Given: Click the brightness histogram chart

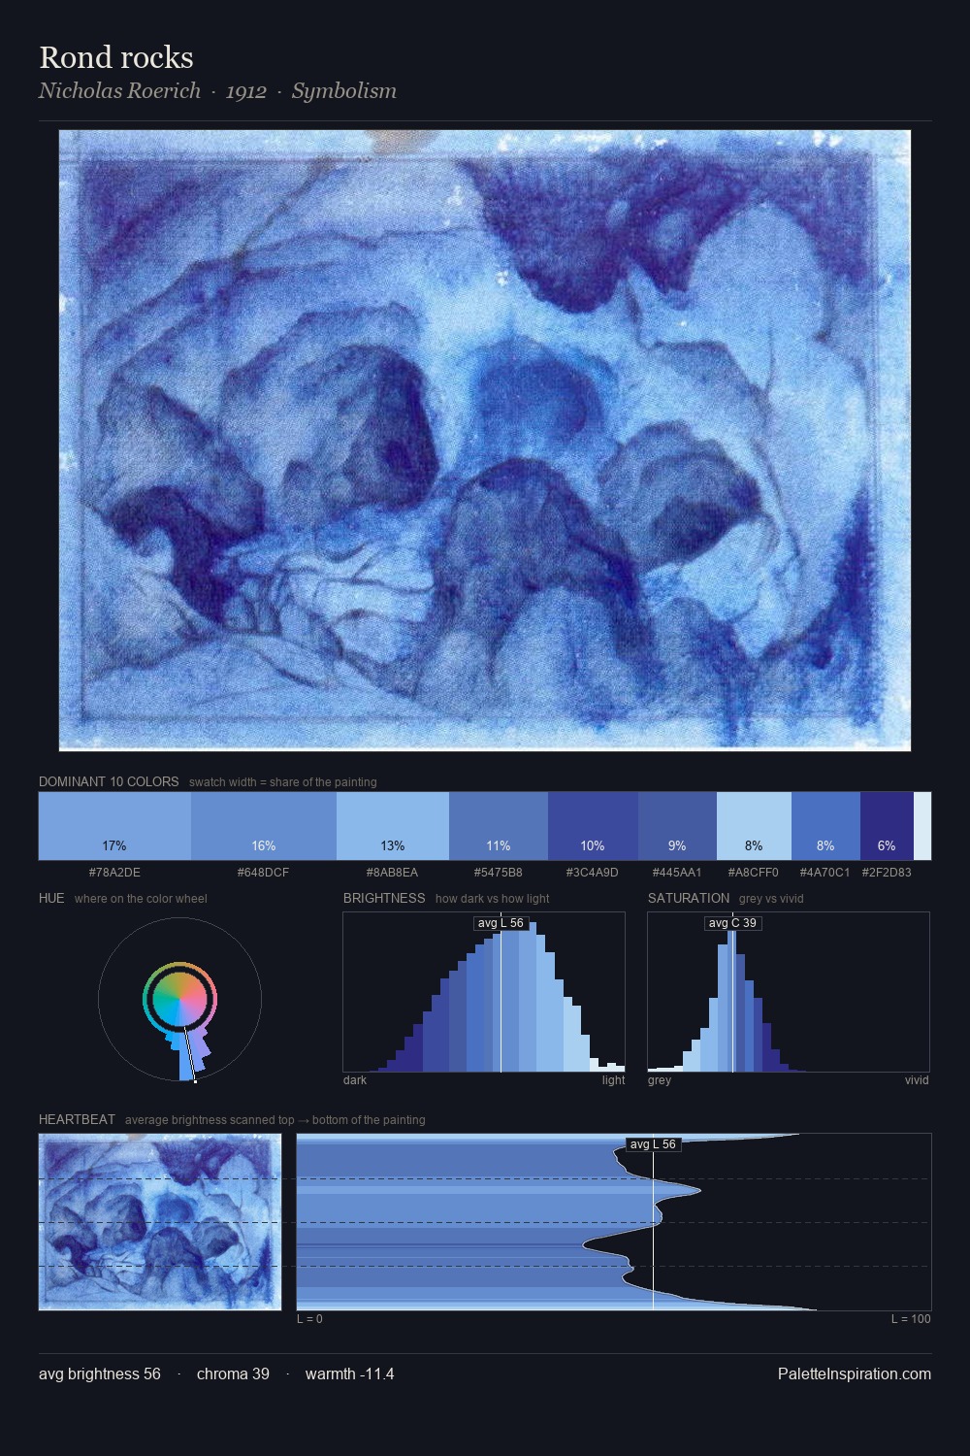Looking at the screenshot, I should (484, 992).
